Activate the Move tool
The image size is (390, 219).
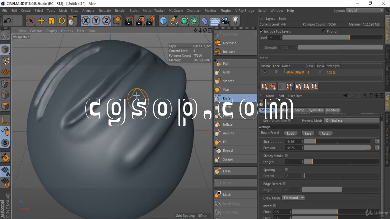point(41,21)
